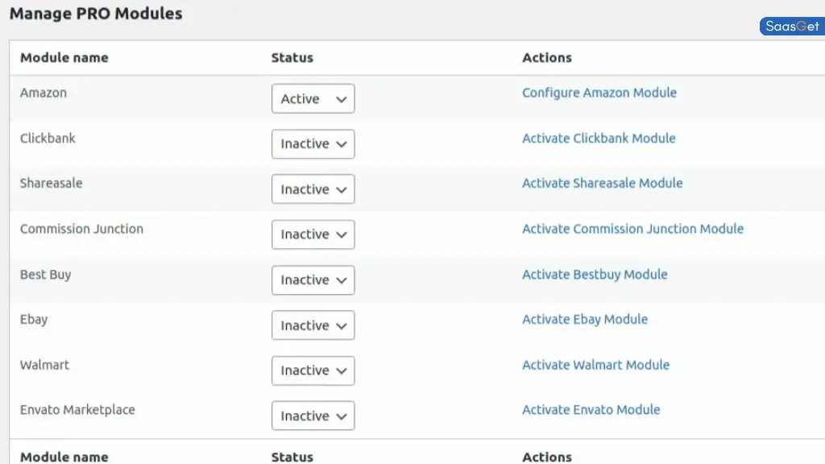
Task: Click the Manage PRO Modules heading
Action: (96, 13)
